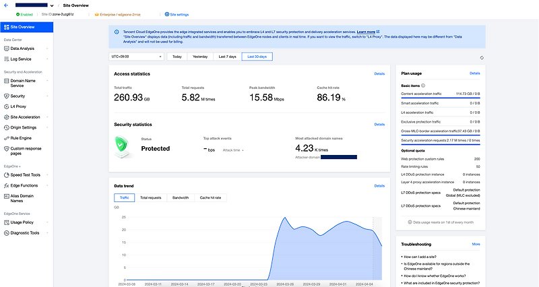Select the Last 7 days range
Screen dimensions: 539x287
pyautogui.click(x=226, y=57)
